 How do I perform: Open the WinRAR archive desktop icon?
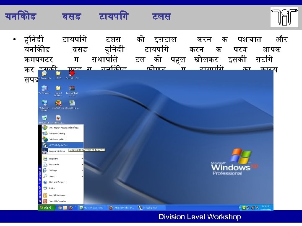72,91
